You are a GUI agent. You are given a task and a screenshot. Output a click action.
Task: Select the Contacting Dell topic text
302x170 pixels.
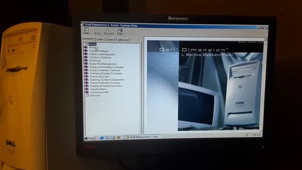[x=99, y=92]
